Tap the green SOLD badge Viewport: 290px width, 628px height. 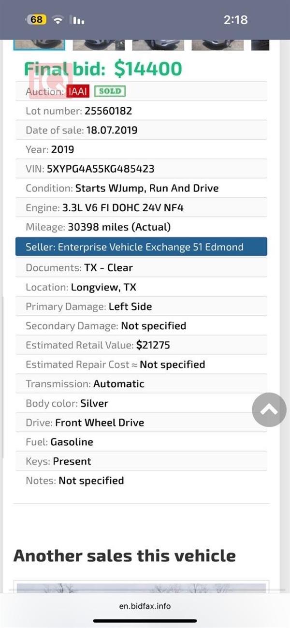pyautogui.click(x=110, y=91)
